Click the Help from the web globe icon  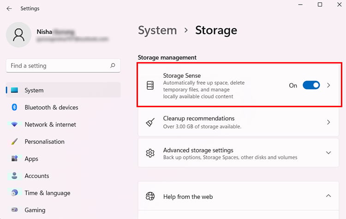(150, 196)
